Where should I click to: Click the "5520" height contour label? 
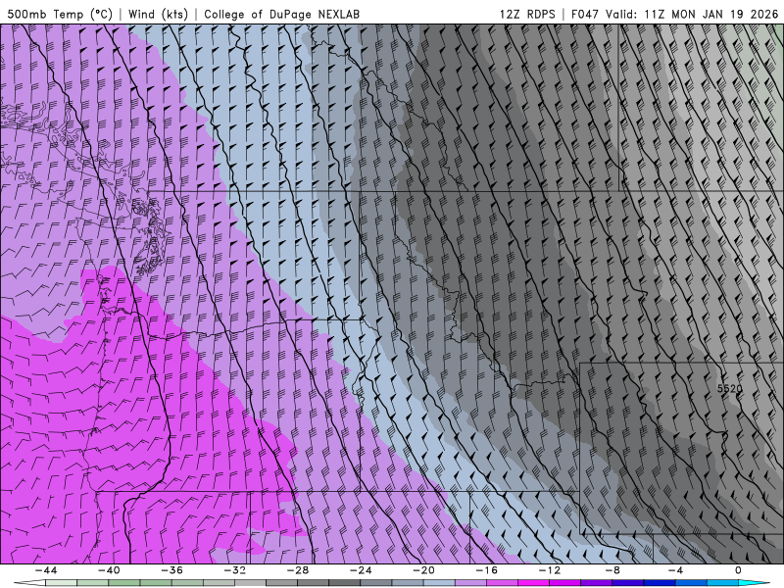pos(729,388)
